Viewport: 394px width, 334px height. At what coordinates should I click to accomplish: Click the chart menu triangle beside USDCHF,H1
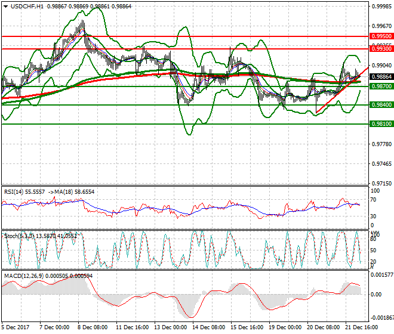coord(5,7)
